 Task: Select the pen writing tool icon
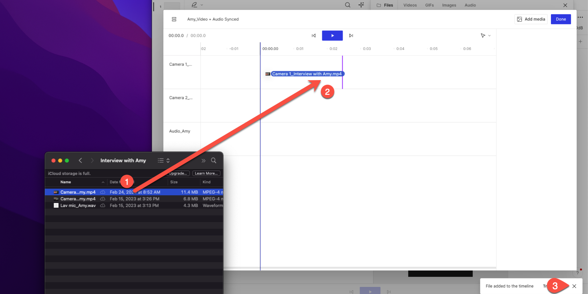194,5
